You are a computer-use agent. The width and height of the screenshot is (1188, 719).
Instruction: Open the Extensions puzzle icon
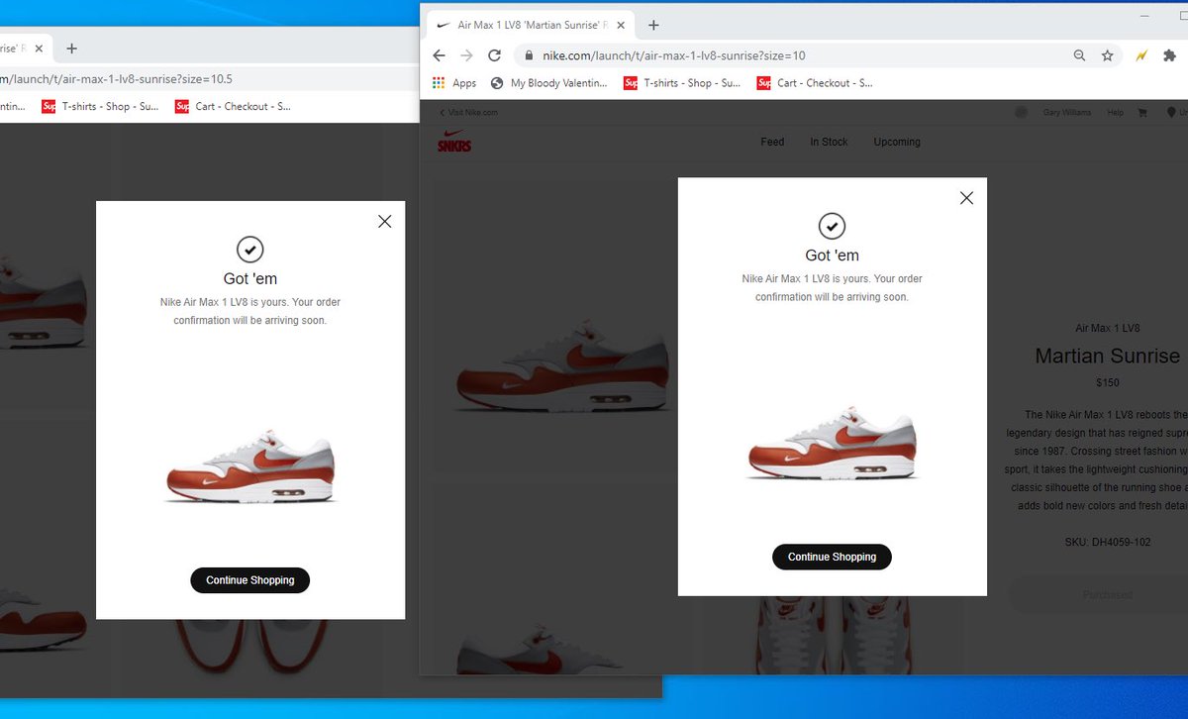pyautogui.click(x=1168, y=55)
